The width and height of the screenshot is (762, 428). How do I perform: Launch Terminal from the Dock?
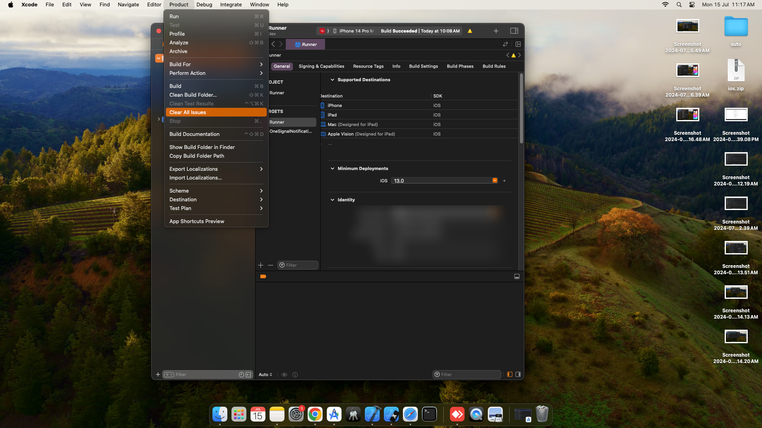point(429,415)
